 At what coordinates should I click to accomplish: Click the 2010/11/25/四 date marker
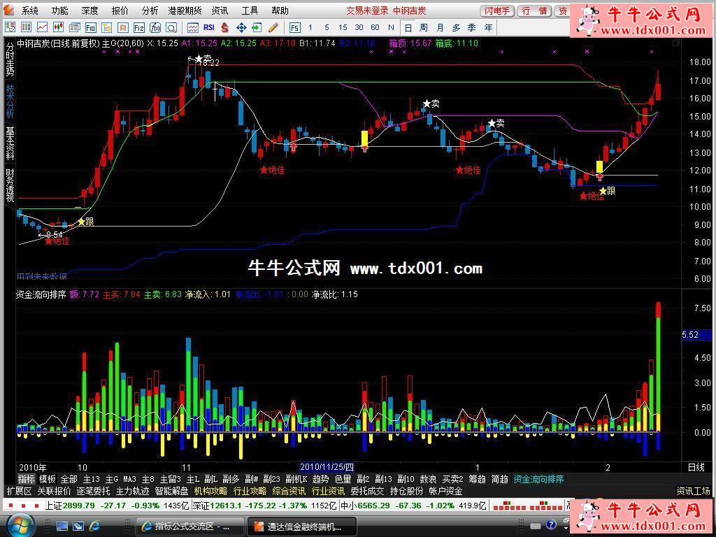pos(327,466)
